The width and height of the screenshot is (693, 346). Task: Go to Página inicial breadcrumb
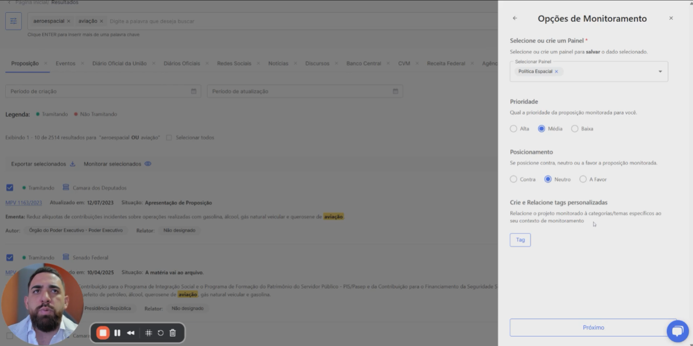click(32, 3)
